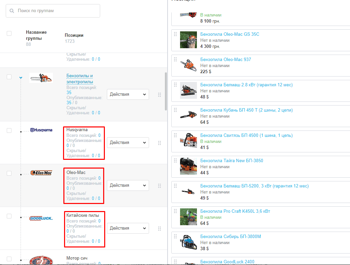Click drag handle of Бензопила Тайга New БП-3850
Viewport: 350px width, 265px height.
(x=175, y=160)
